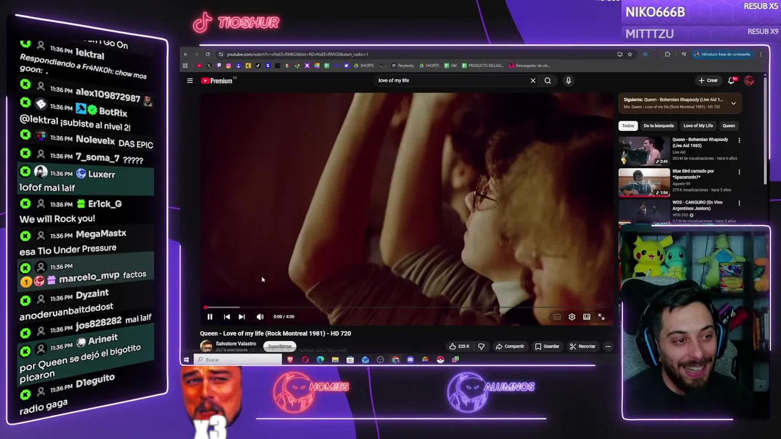
Task: Like the video with 225 K
Action: 459,346
